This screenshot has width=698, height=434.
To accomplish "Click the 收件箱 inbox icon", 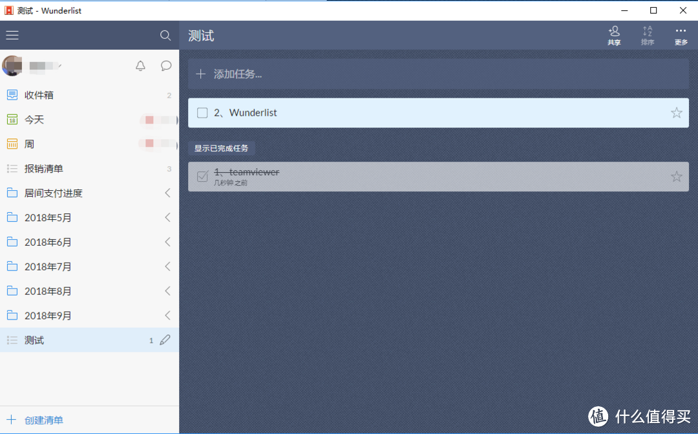I will click(12, 95).
